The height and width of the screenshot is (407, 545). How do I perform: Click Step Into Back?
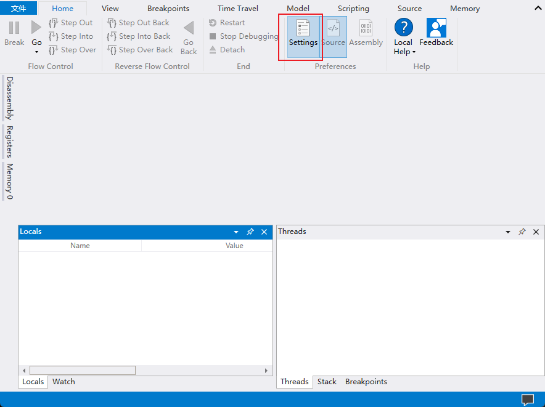pos(138,36)
